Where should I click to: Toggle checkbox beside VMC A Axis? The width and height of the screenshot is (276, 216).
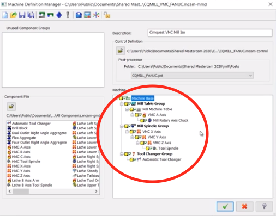pyautogui.click(x=140, y=115)
